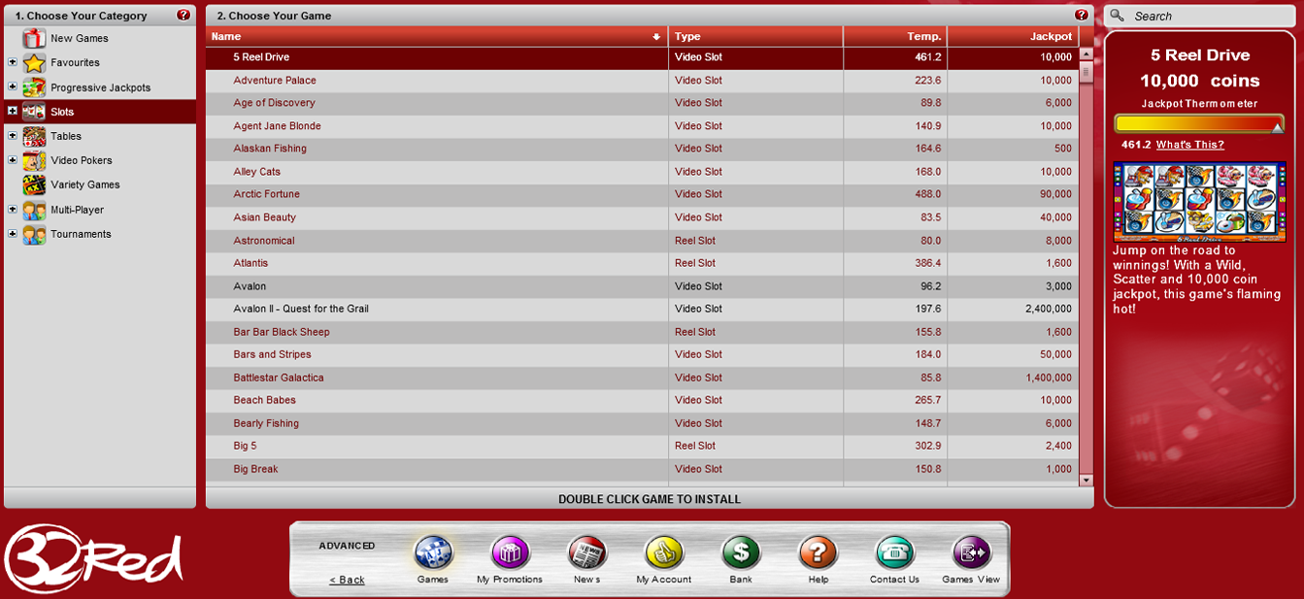
Task: Open the What's This? thermometer link
Action: pos(1189,145)
